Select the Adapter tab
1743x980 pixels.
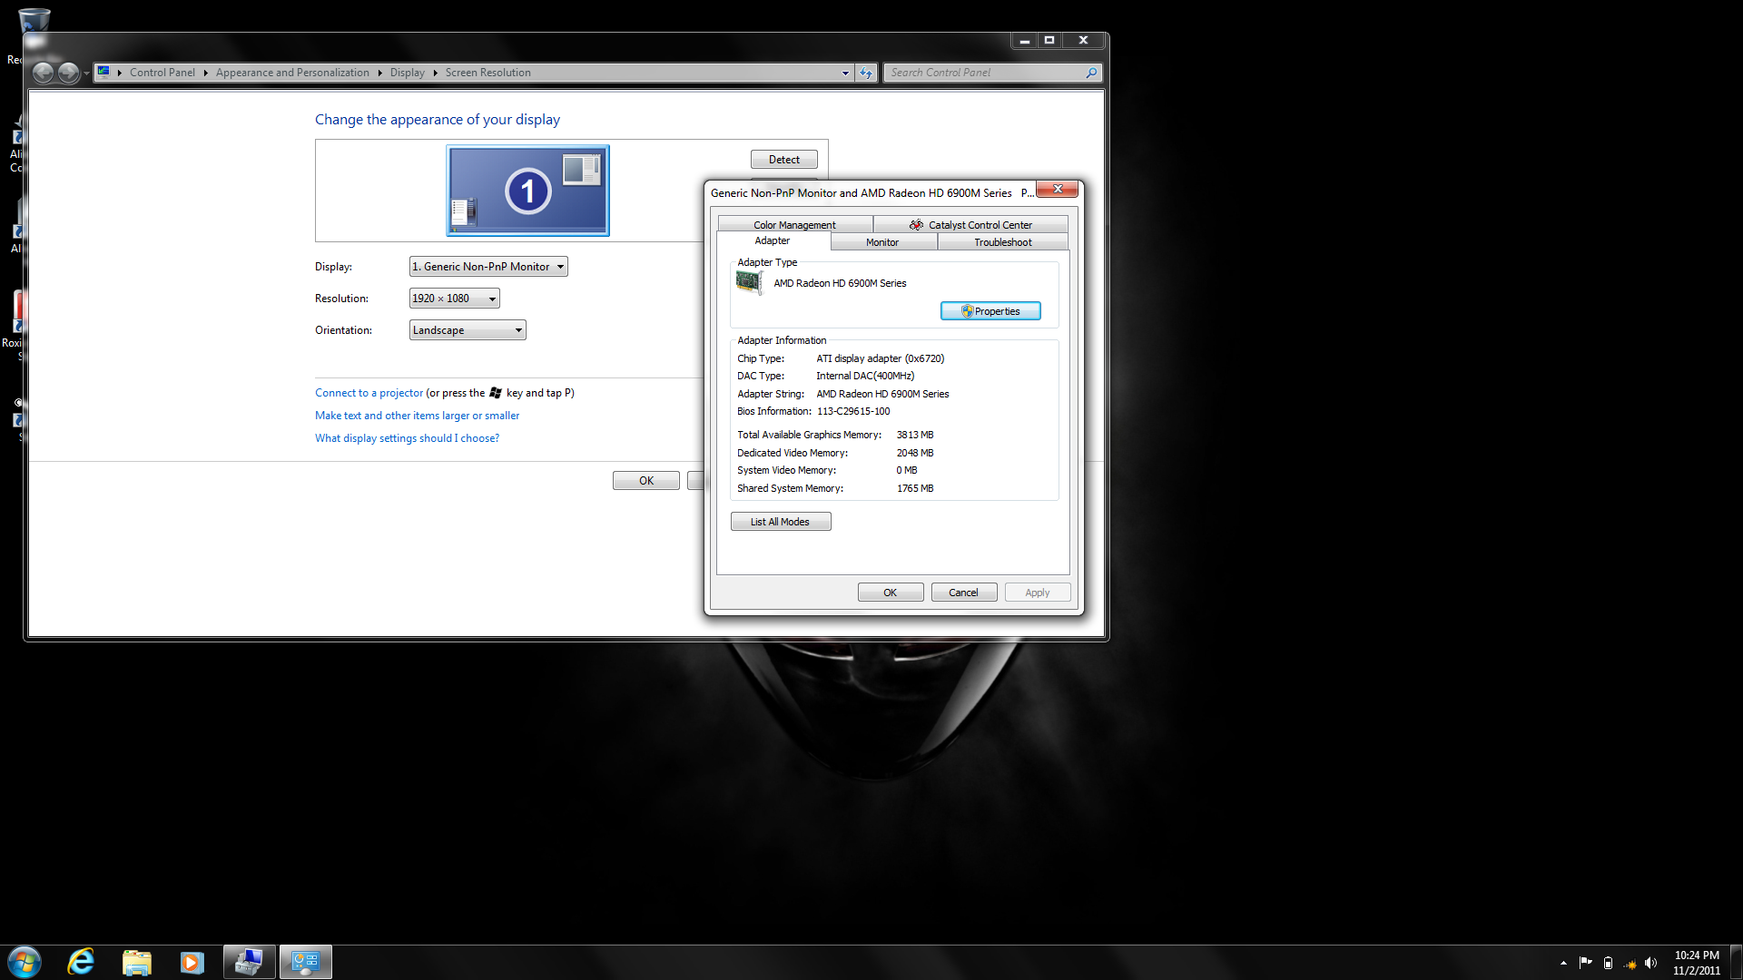773,240
